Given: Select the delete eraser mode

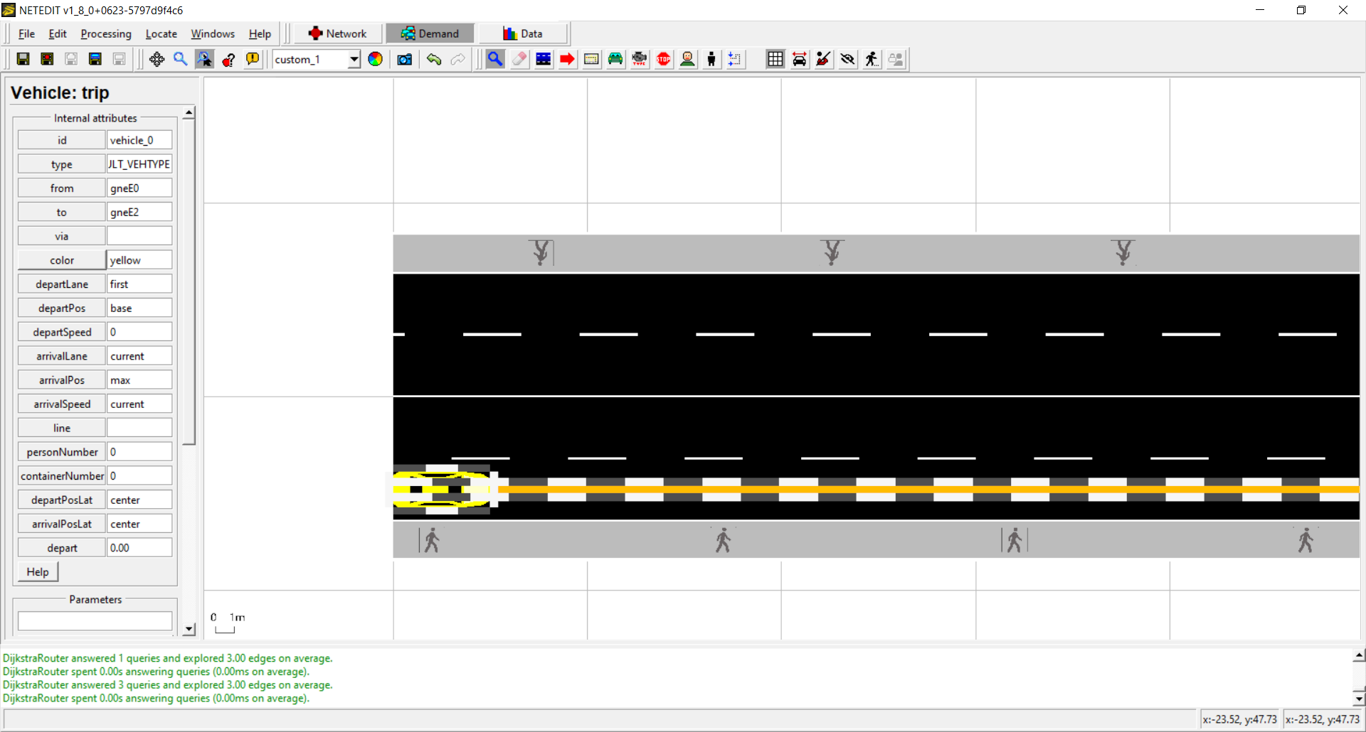Looking at the screenshot, I should [519, 59].
